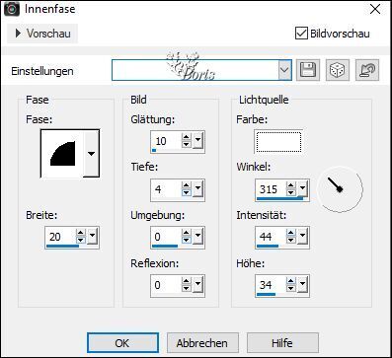Save the current preset via the disk icon

[308, 70]
